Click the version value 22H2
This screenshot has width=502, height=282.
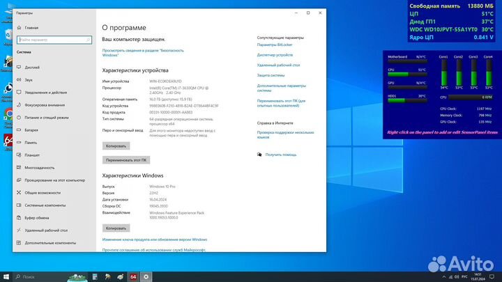pyautogui.click(x=153, y=193)
